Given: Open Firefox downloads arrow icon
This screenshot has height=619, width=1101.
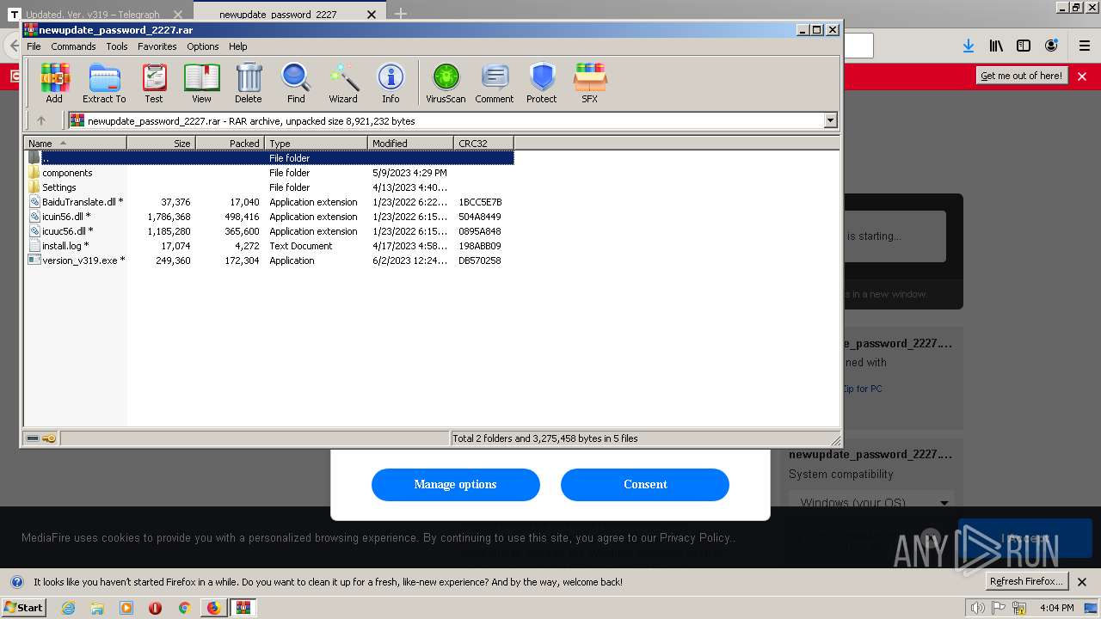Looking at the screenshot, I should pos(968,46).
